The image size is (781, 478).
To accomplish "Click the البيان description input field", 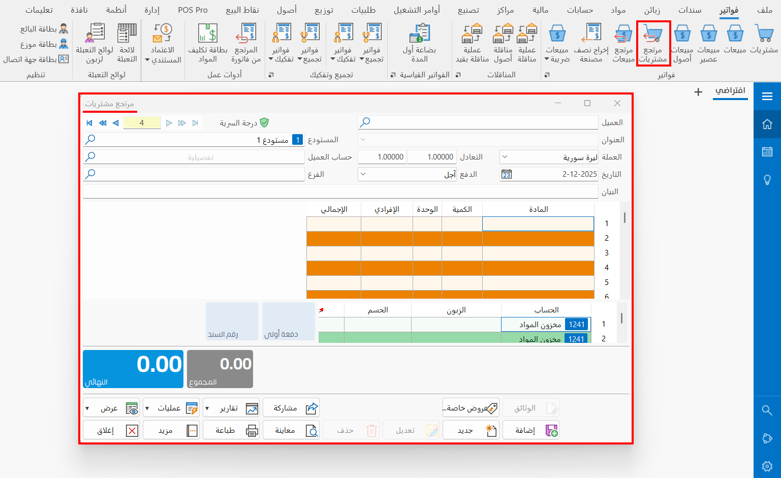I will point(340,192).
